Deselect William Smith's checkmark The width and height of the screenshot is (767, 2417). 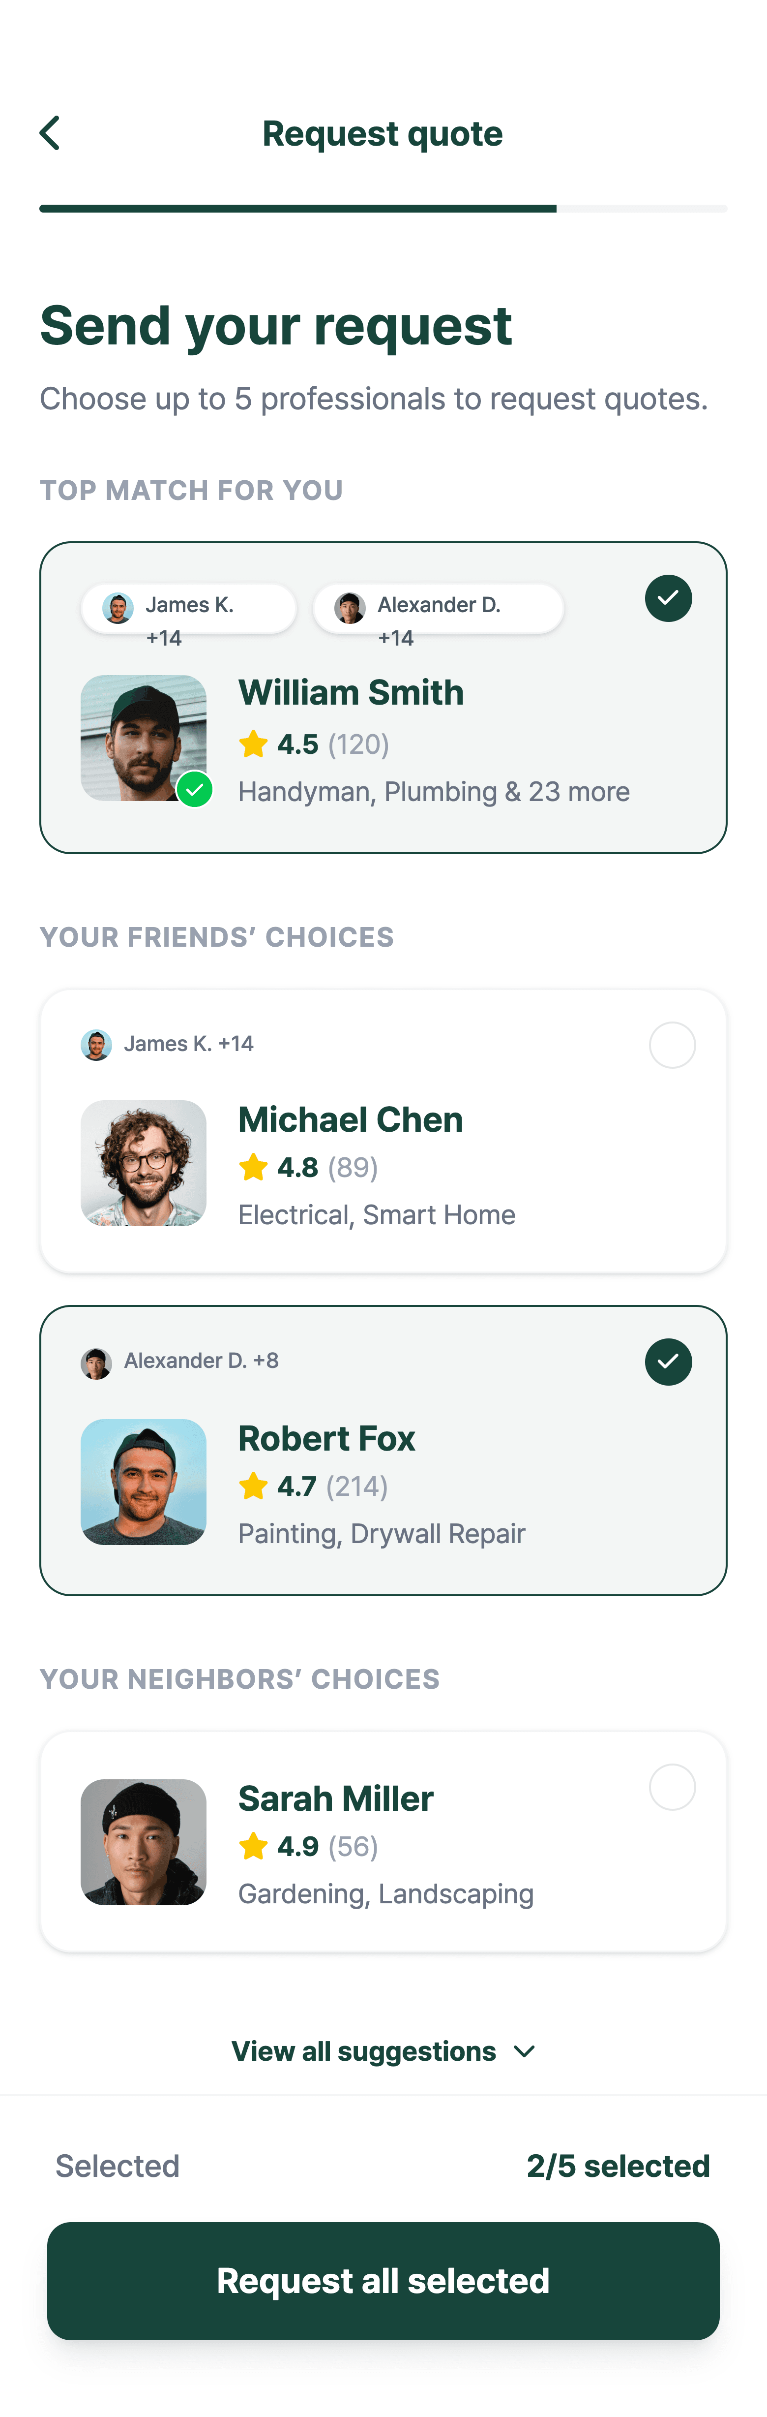(669, 599)
